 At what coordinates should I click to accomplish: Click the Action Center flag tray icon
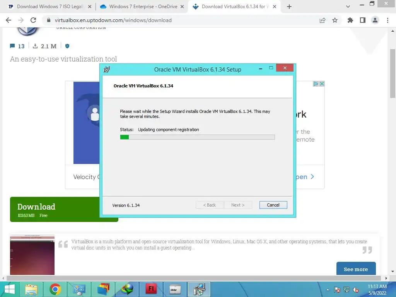tap(337, 290)
